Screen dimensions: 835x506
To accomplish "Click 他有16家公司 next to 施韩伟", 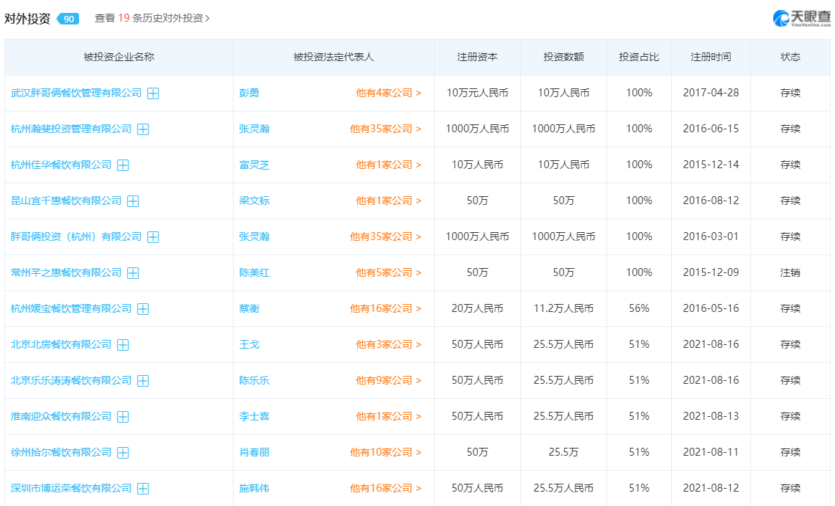I will 386,489.
